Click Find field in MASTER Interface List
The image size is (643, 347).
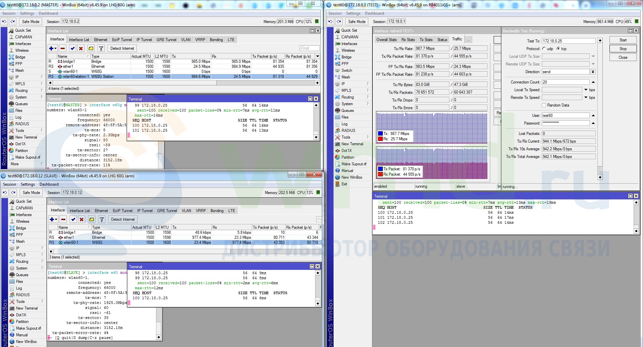pyautogui.click(x=309, y=48)
